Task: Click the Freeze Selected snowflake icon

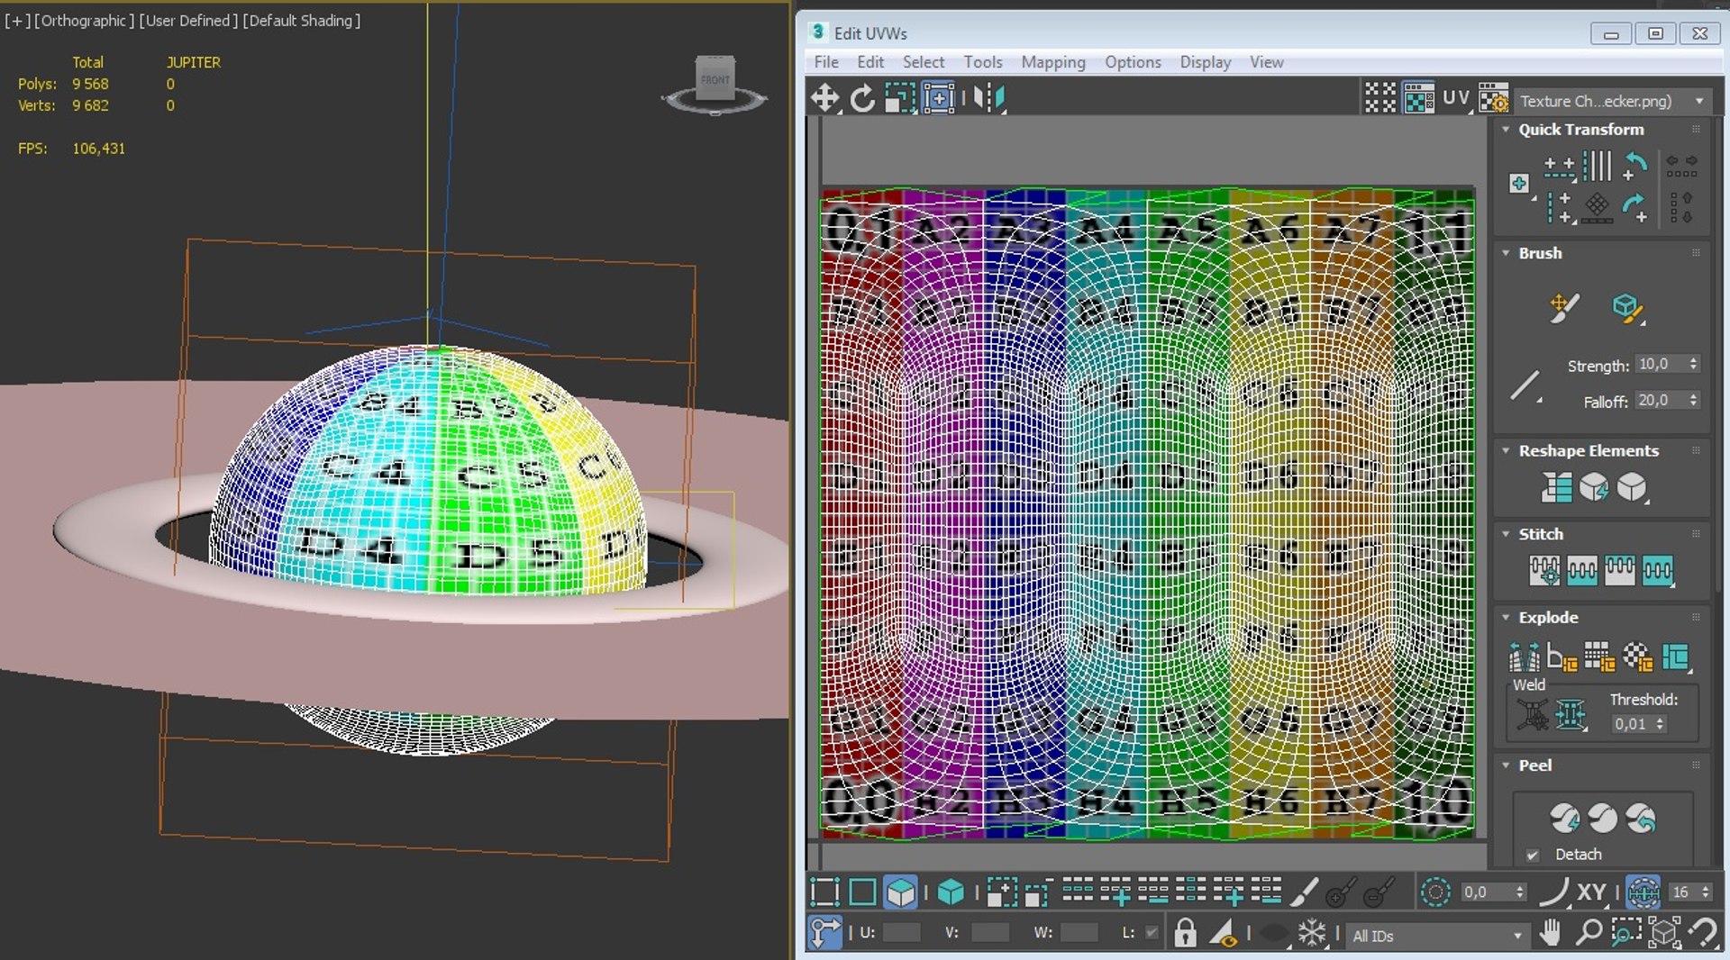Action: pyautogui.click(x=1312, y=933)
